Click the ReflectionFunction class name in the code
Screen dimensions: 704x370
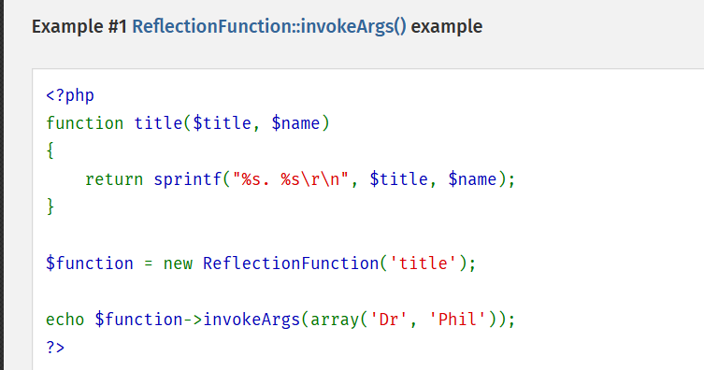point(291,263)
